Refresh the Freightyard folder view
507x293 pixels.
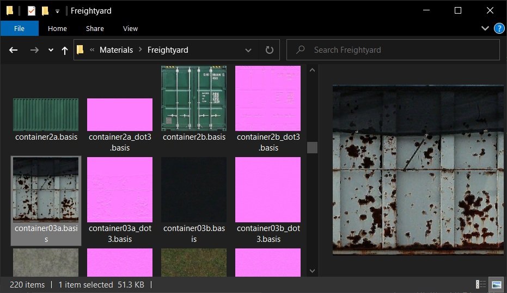click(x=269, y=50)
